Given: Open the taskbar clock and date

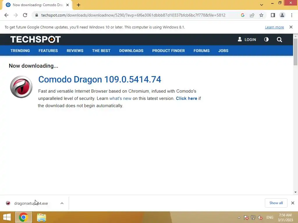Looking at the screenshot, I should point(285,217).
